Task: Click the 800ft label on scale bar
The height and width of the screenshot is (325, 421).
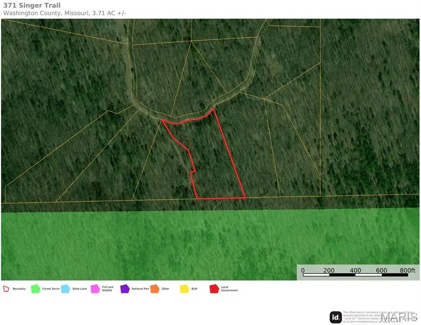Action: pos(407,270)
